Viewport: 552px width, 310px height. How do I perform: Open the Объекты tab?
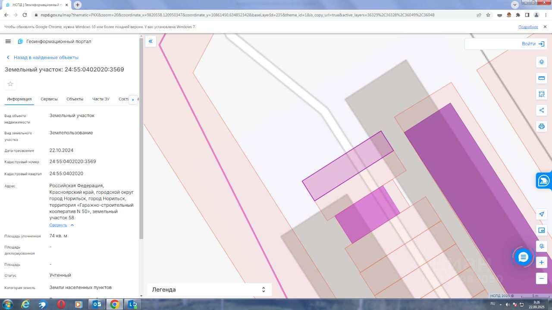point(75,99)
